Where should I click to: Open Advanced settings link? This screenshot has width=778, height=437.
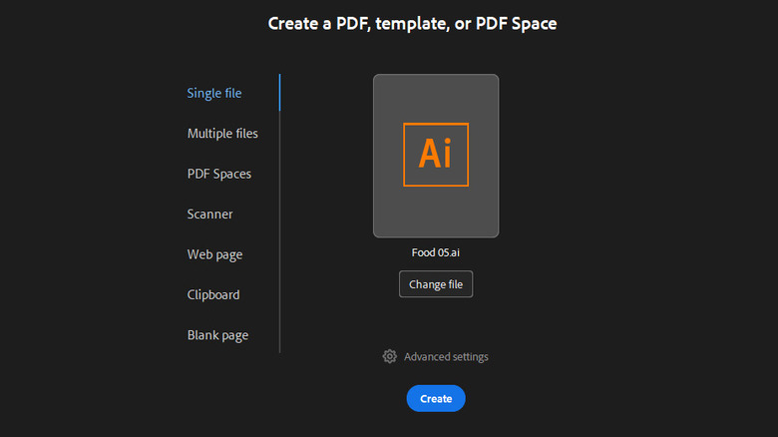[x=446, y=356]
